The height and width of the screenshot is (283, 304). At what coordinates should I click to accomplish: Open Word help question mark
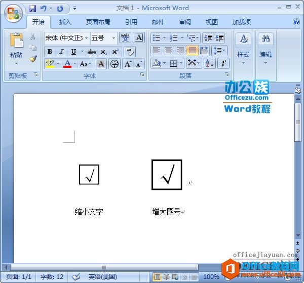point(296,22)
